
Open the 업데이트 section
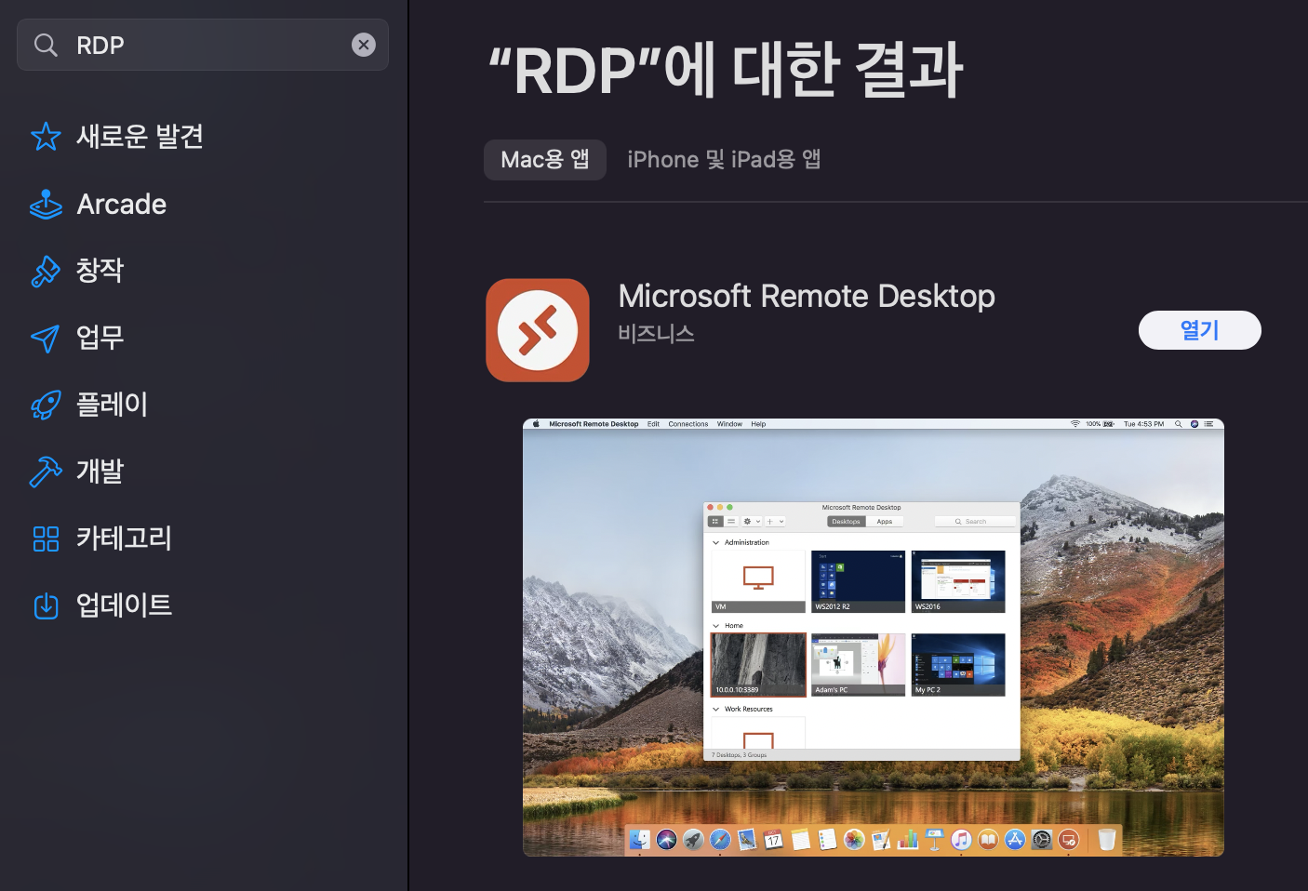124,605
